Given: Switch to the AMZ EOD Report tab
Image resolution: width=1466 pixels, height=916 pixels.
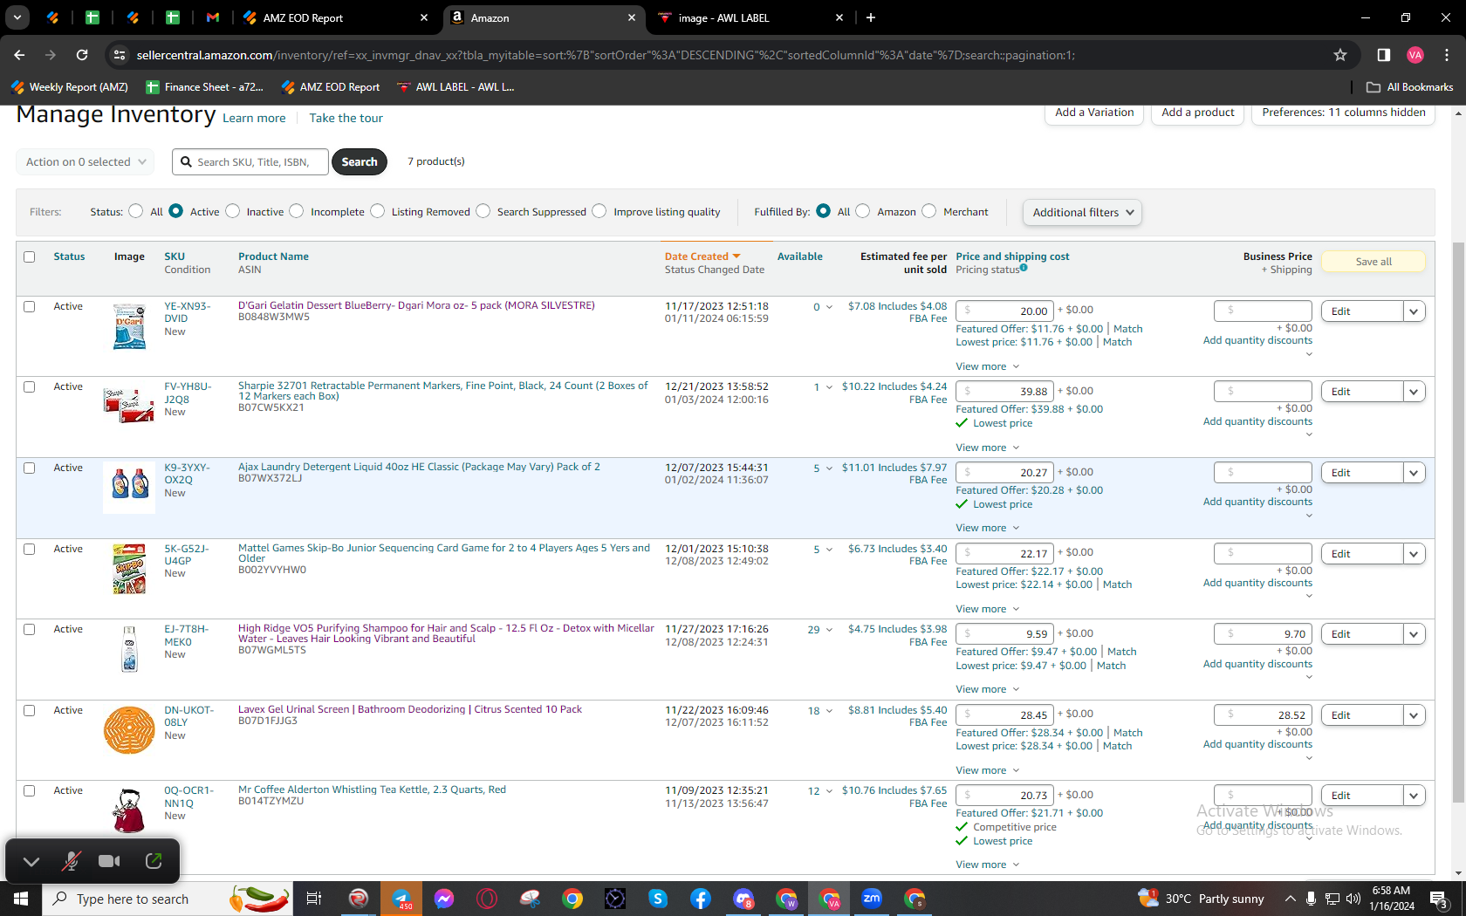Looking at the screenshot, I should pos(335,17).
